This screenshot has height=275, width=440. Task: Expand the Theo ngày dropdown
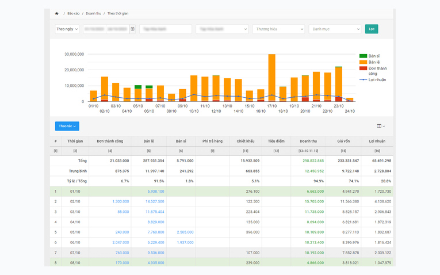click(x=67, y=29)
